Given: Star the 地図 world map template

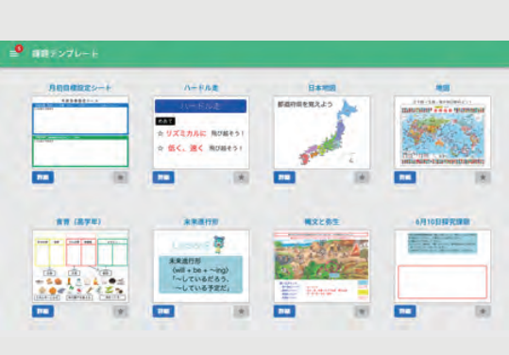Looking at the screenshot, I should (x=483, y=177).
